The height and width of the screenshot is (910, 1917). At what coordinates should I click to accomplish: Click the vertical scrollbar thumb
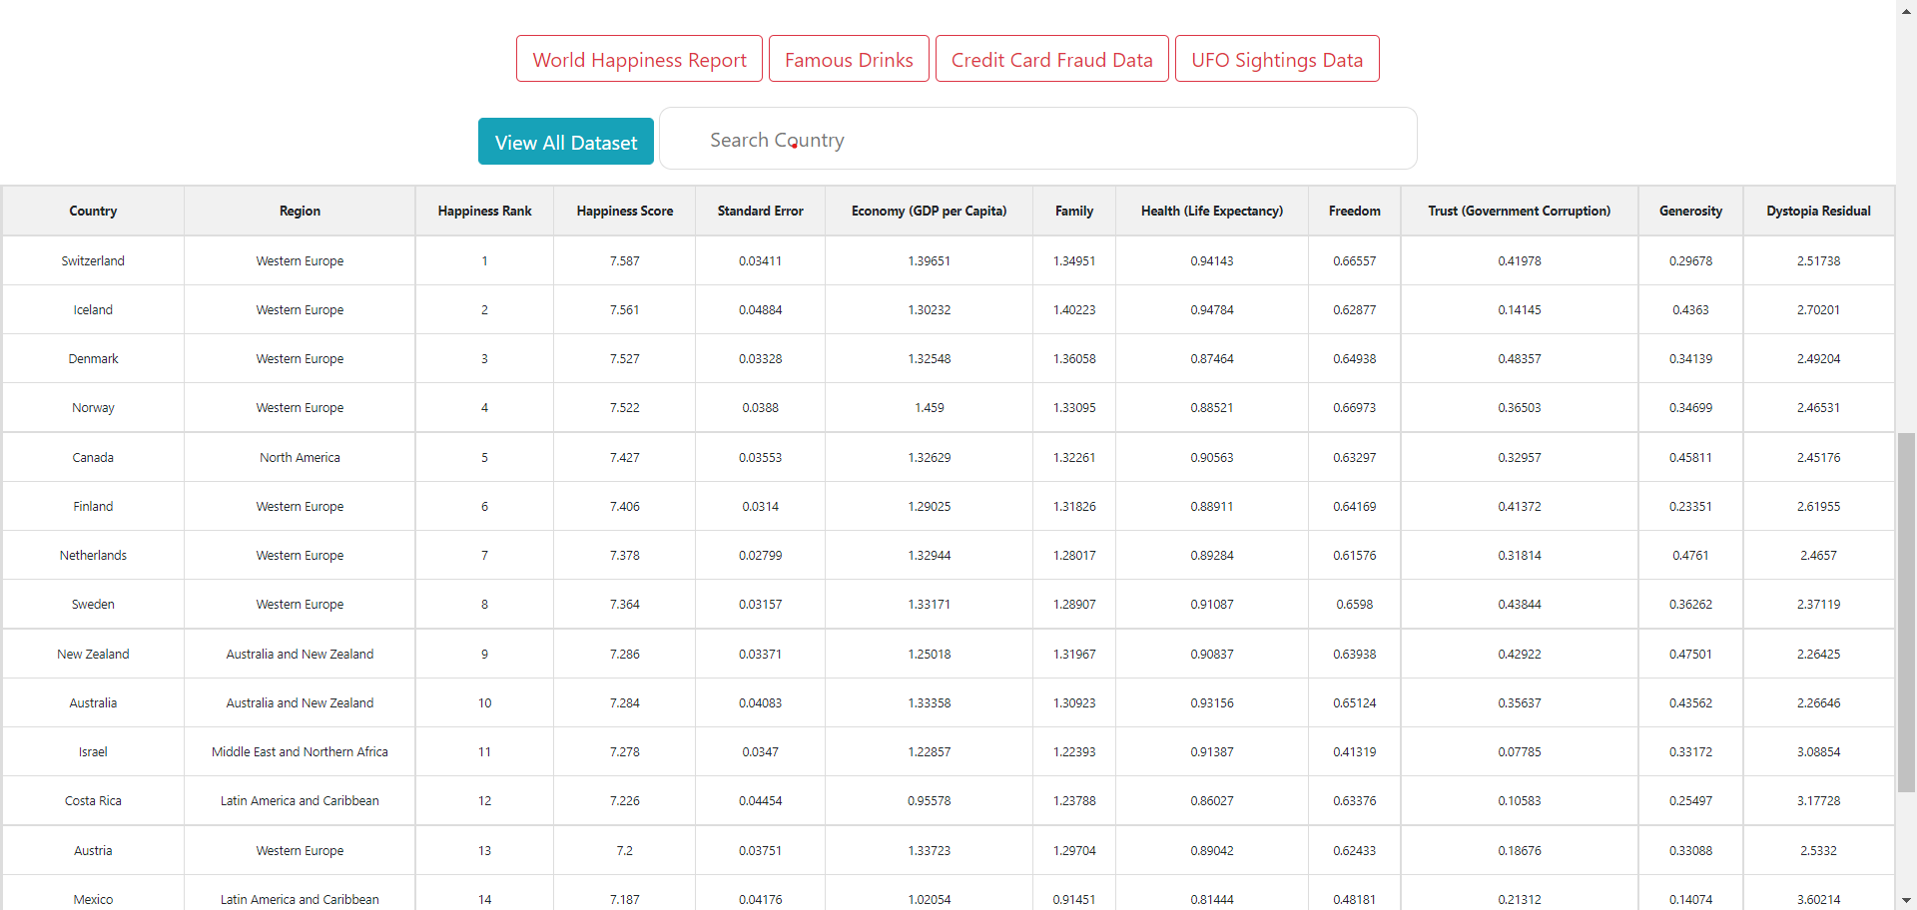point(1906,612)
